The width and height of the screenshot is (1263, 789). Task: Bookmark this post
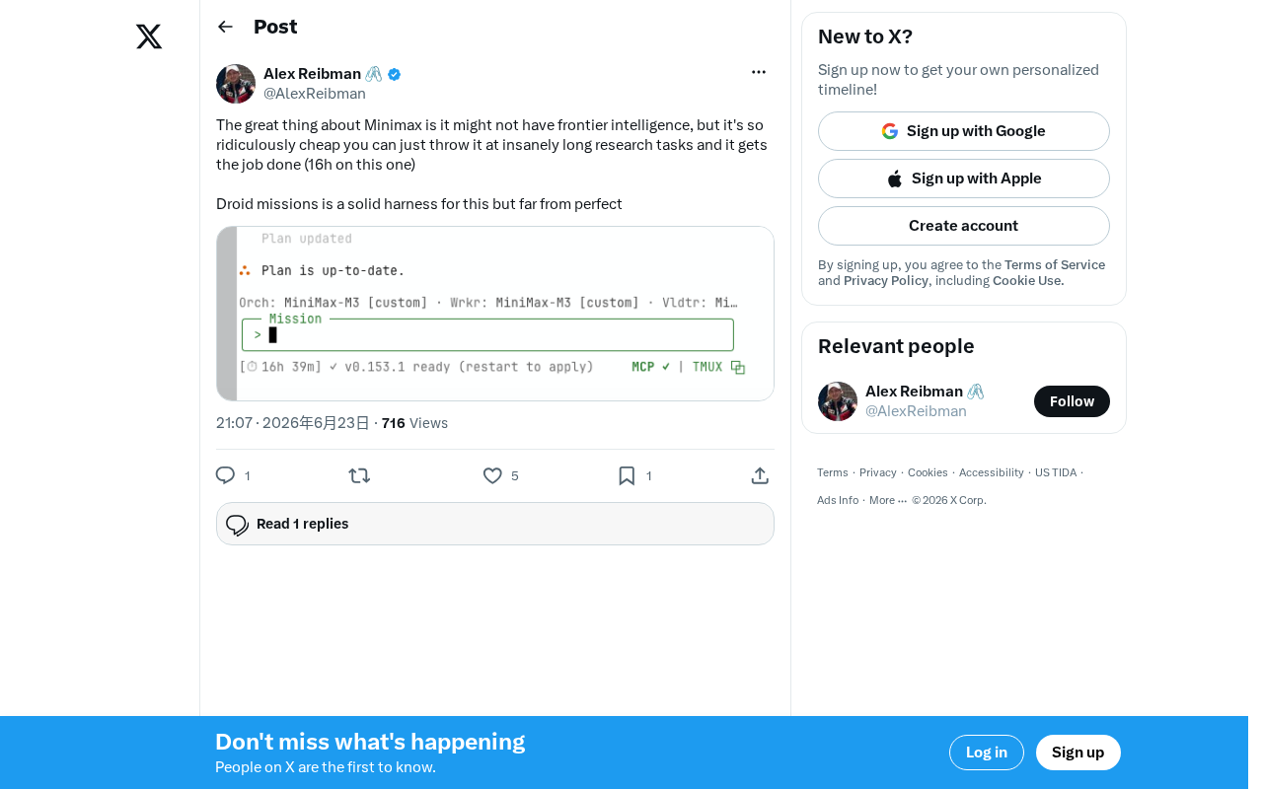pyautogui.click(x=627, y=475)
